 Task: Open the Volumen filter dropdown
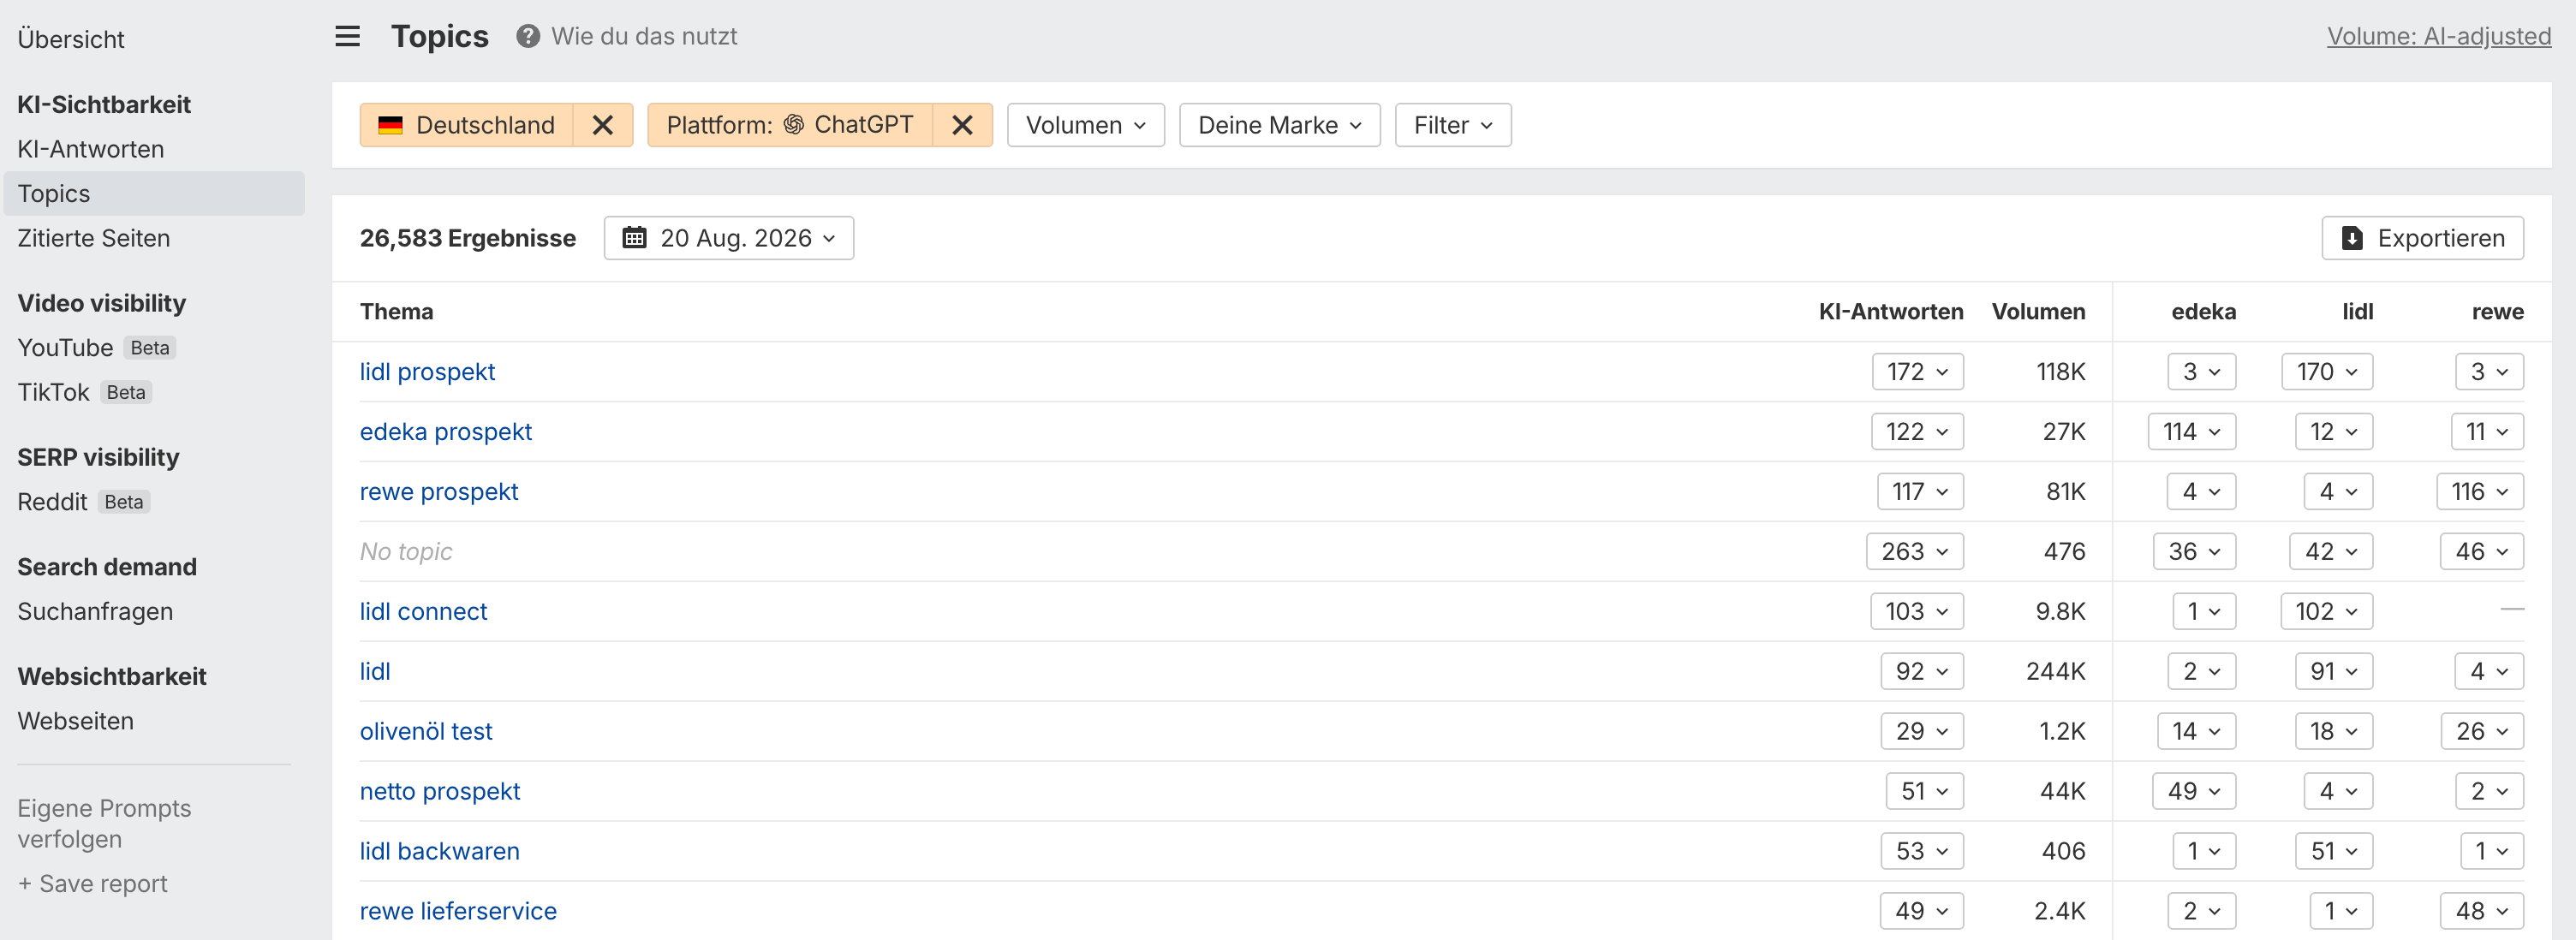(1085, 125)
